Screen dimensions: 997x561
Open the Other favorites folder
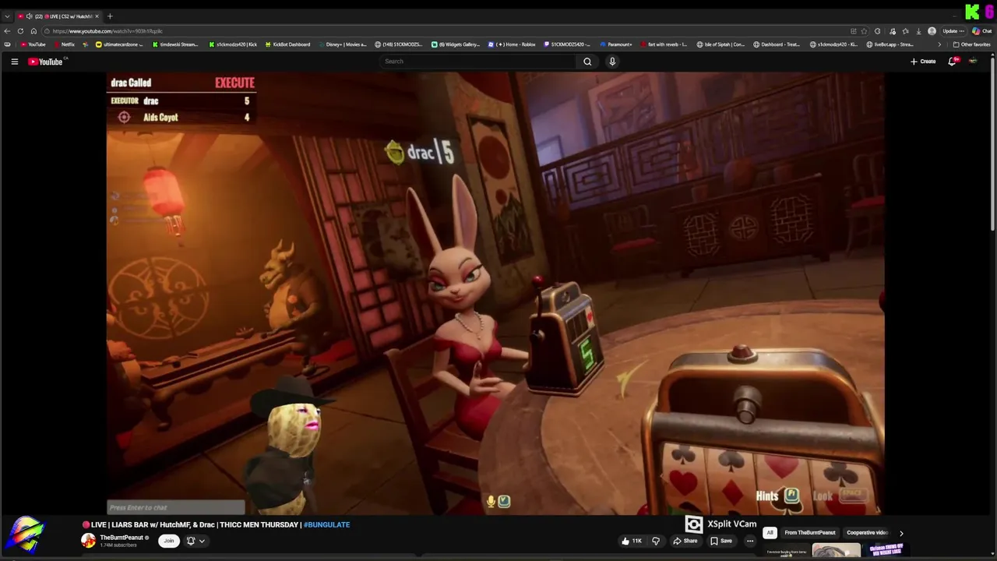971,44
